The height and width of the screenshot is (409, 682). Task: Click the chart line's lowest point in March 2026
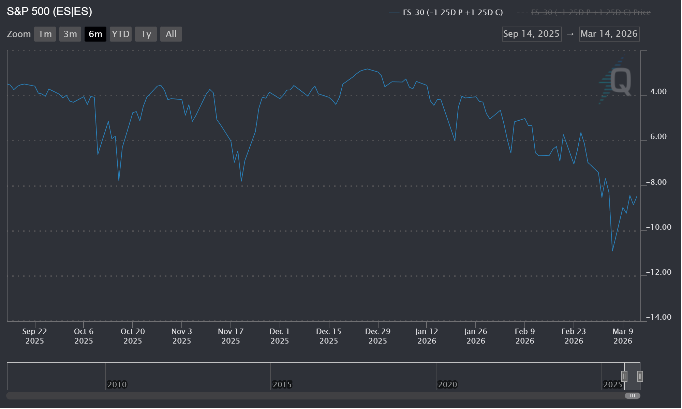[612, 251]
